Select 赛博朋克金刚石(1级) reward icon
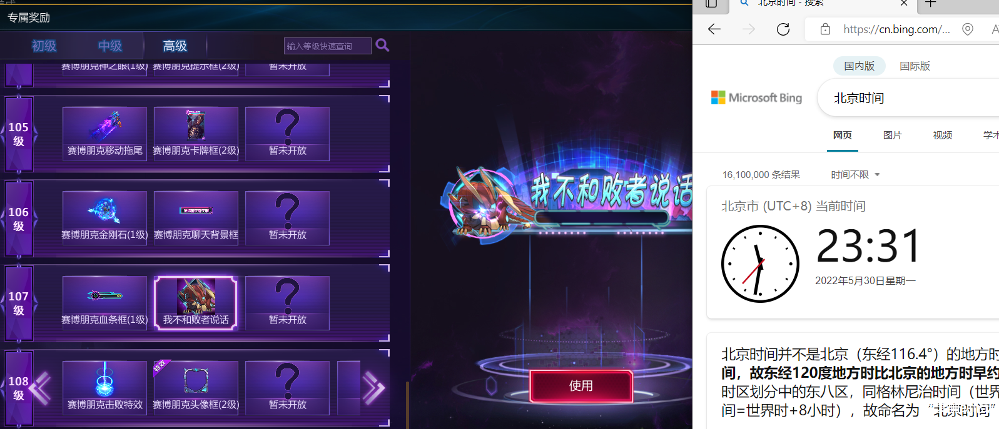The width and height of the screenshot is (999, 429). click(x=104, y=218)
